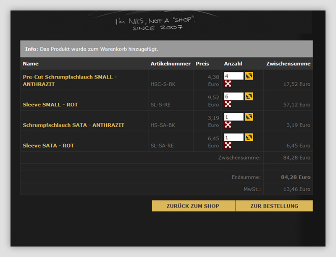View Schrumpfschlauch SATA - ANTHRAZIT product page

click(73, 125)
